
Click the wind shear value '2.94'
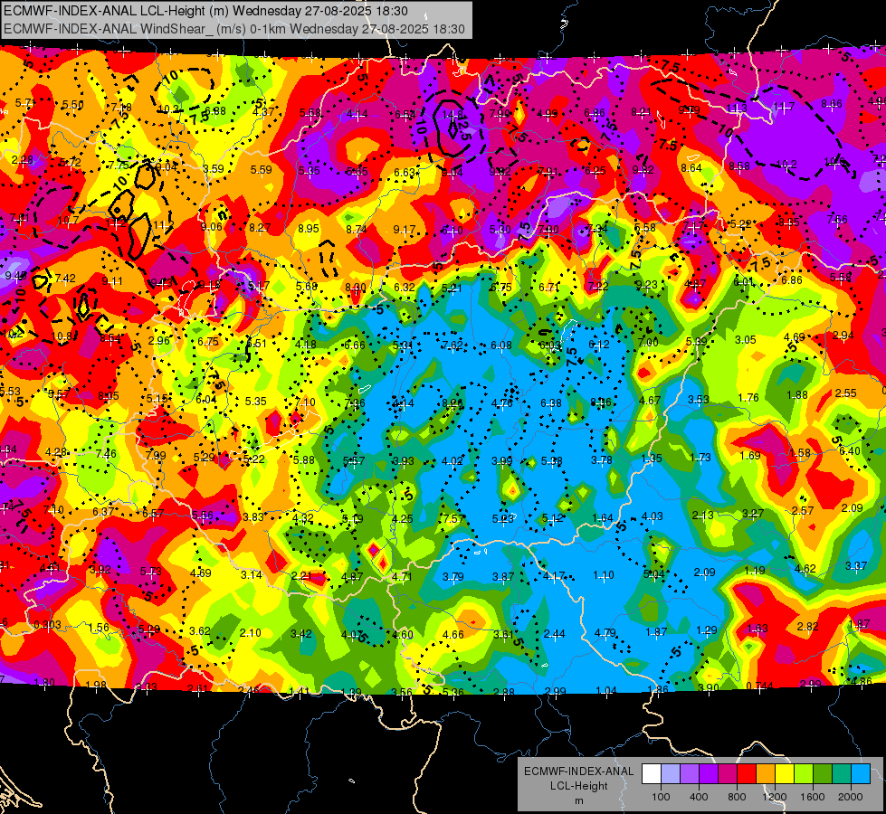(843, 336)
